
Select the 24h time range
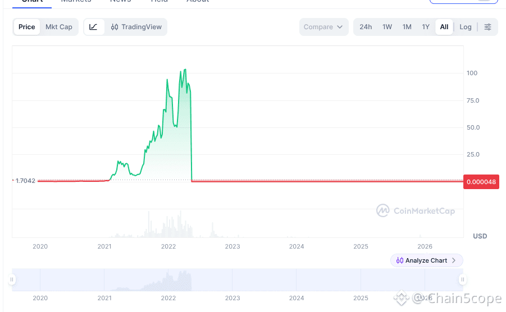click(x=366, y=27)
